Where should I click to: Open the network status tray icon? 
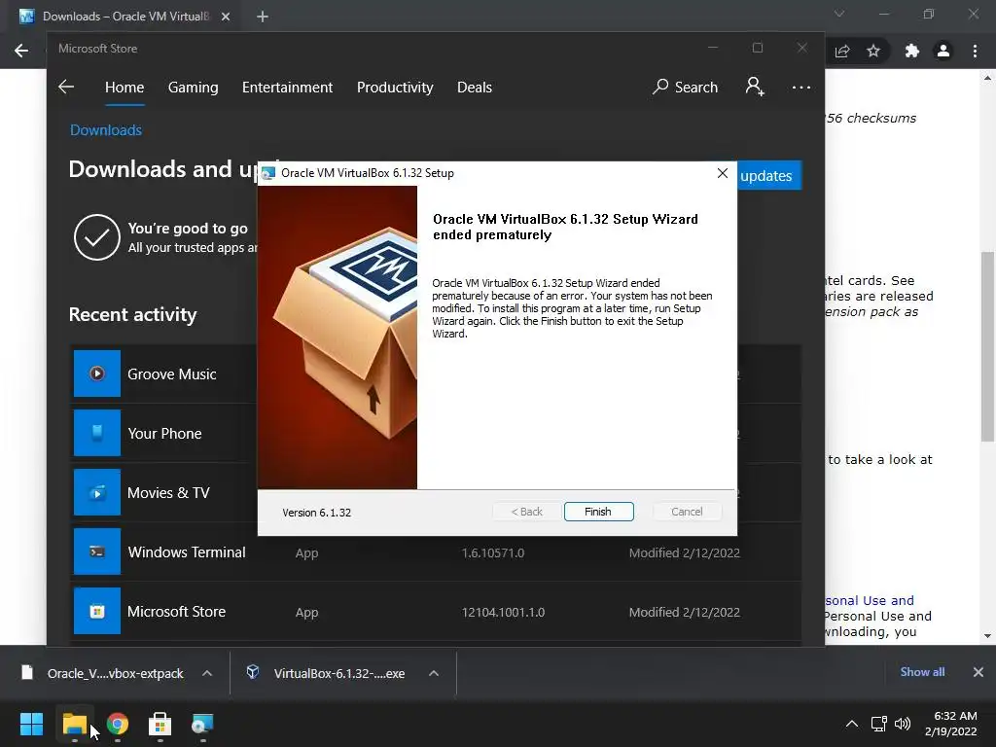tap(879, 724)
